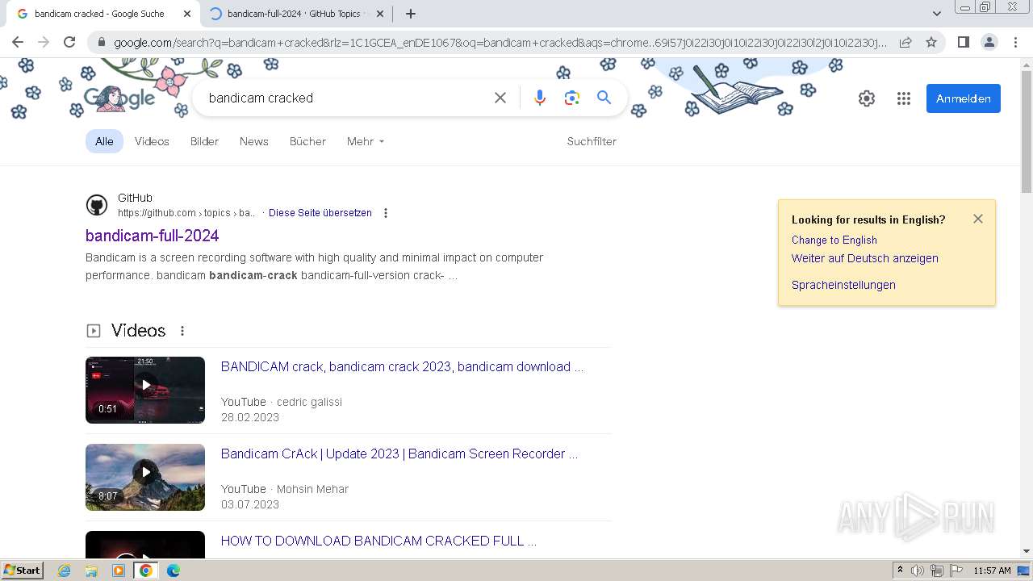
Task: Go back to the previous page
Action: (18, 42)
